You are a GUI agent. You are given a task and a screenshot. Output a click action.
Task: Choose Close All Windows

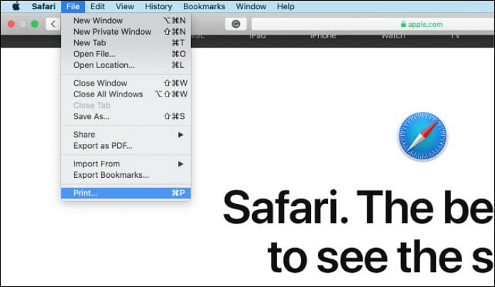point(108,94)
